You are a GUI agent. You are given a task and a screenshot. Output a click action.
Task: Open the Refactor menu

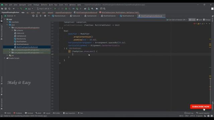pos(44,5)
